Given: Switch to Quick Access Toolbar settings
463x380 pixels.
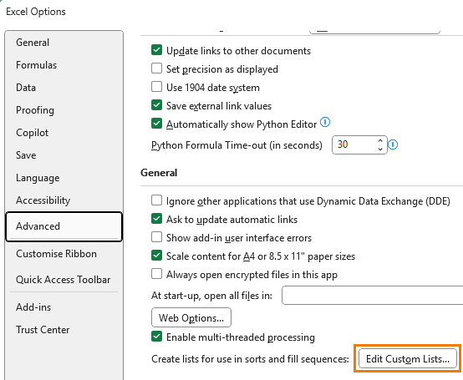Looking at the screenshot, I should 64,280.
